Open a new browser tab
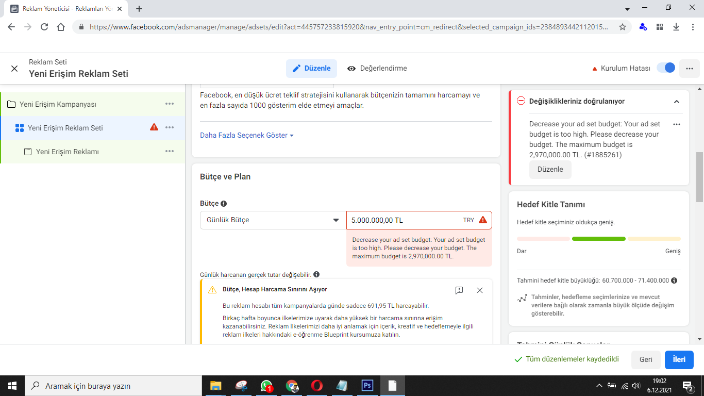 click(139, 9)
